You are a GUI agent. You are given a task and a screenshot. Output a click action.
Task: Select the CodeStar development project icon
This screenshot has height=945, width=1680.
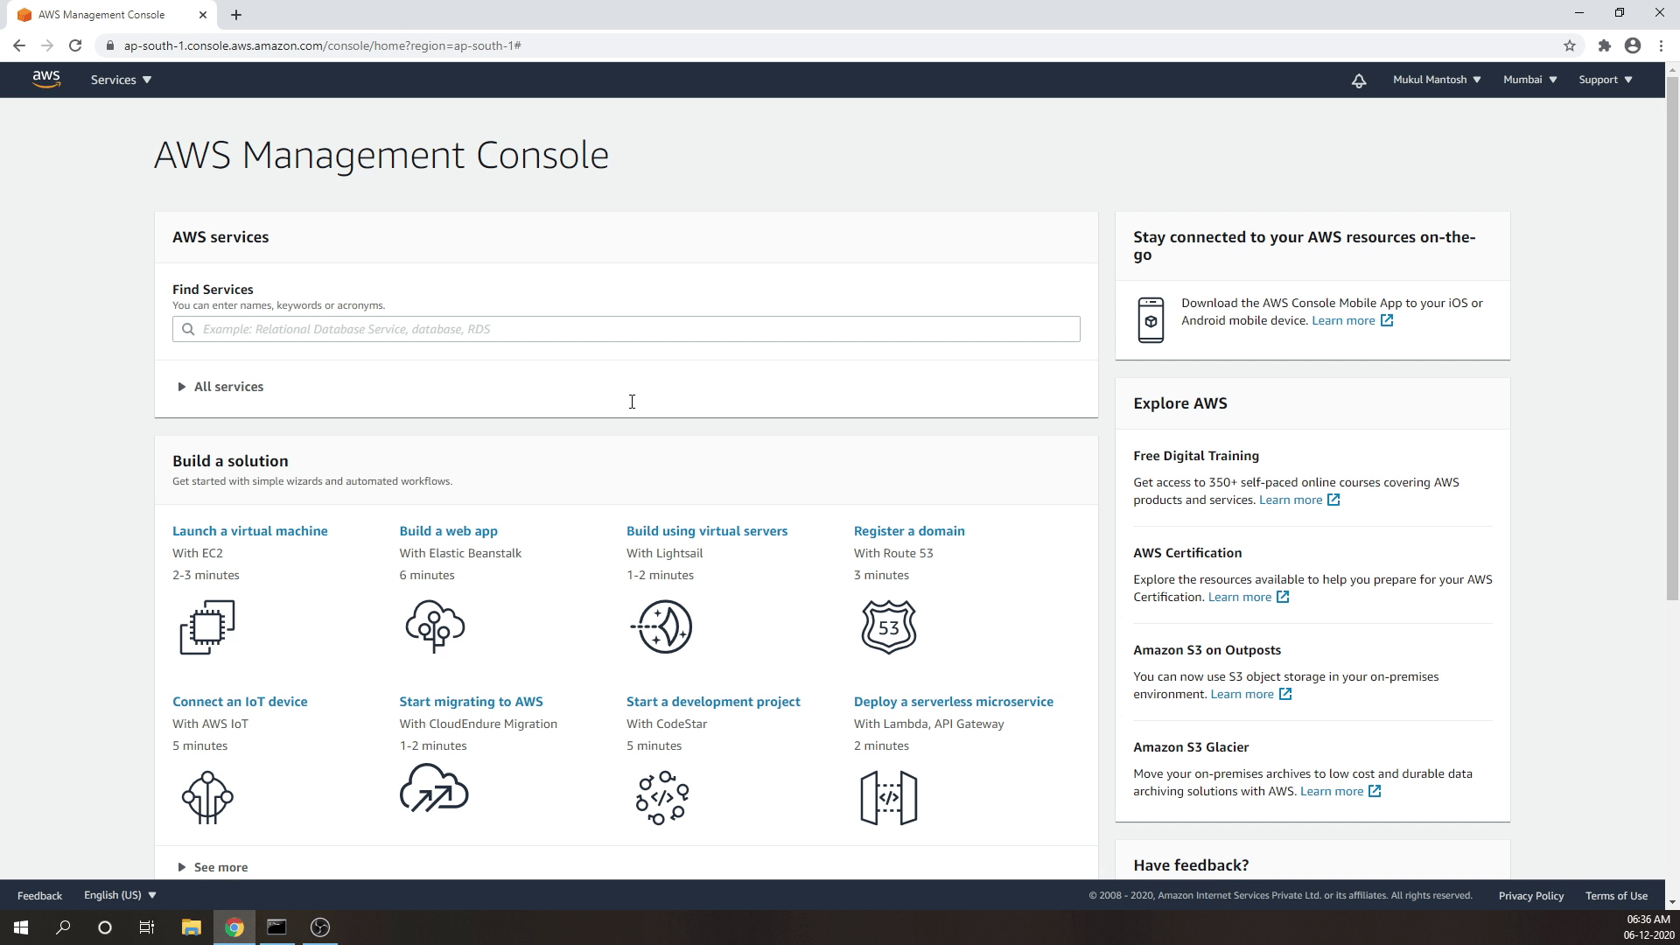coord(661,796)
